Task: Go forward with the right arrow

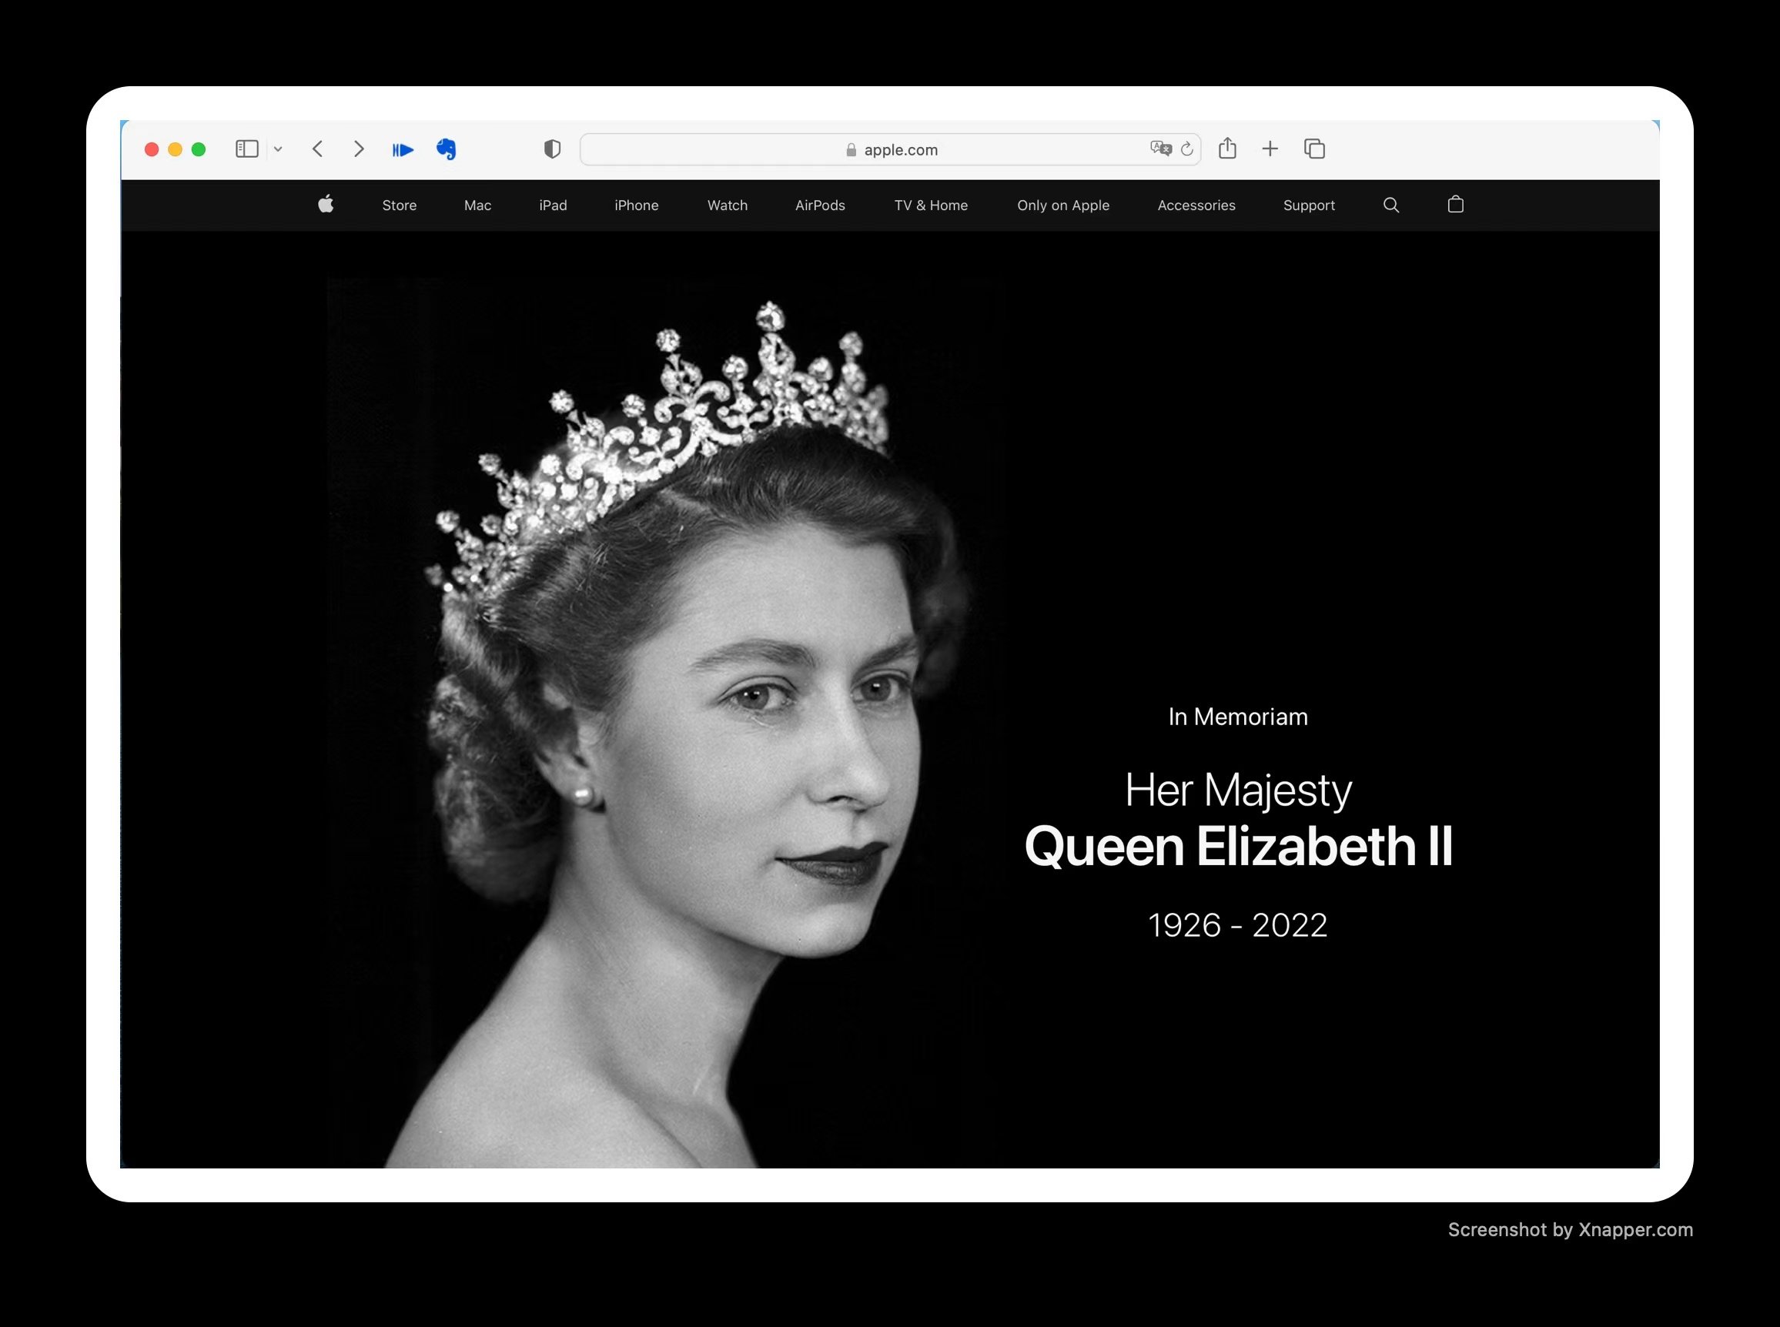Action: (359, 149)
